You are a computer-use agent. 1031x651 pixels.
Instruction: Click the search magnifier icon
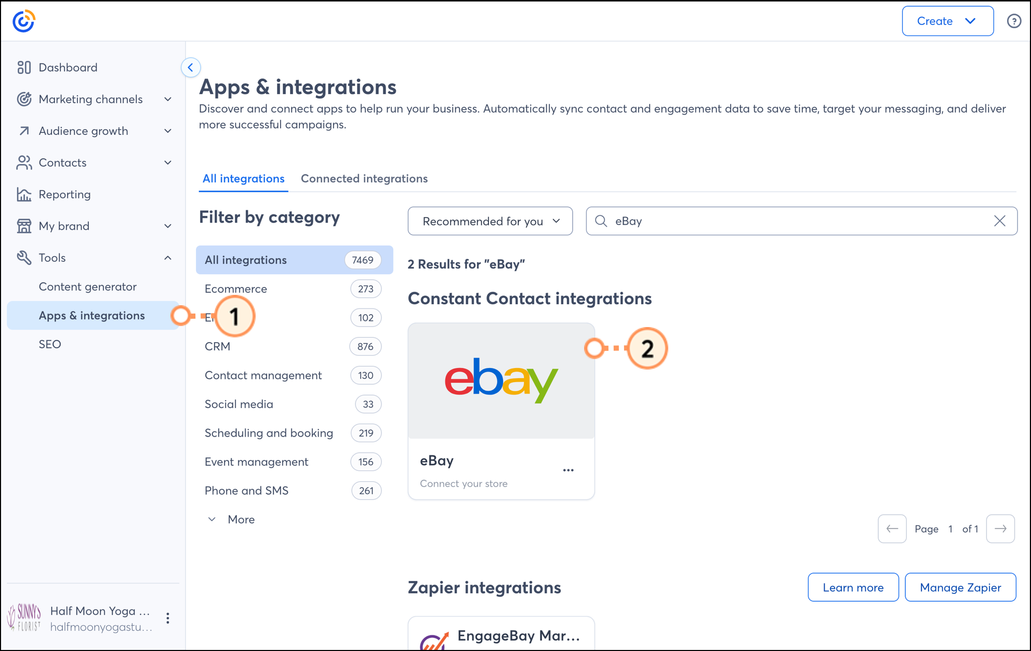point(601,221)
